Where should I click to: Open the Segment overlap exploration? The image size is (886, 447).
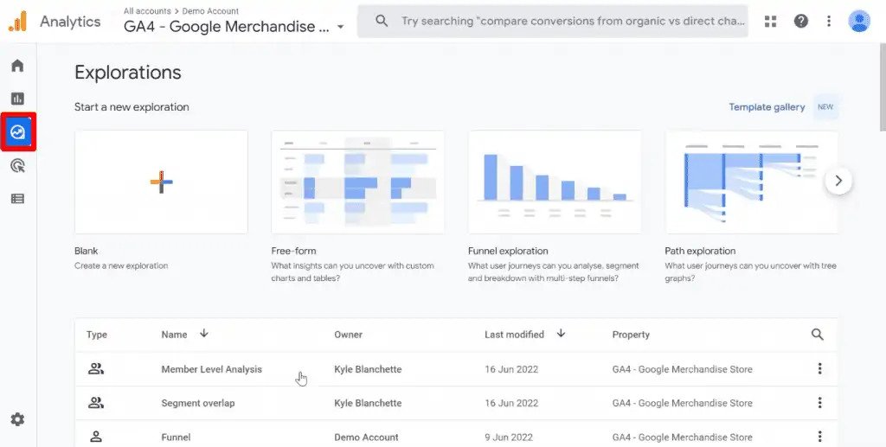point(198,403)
